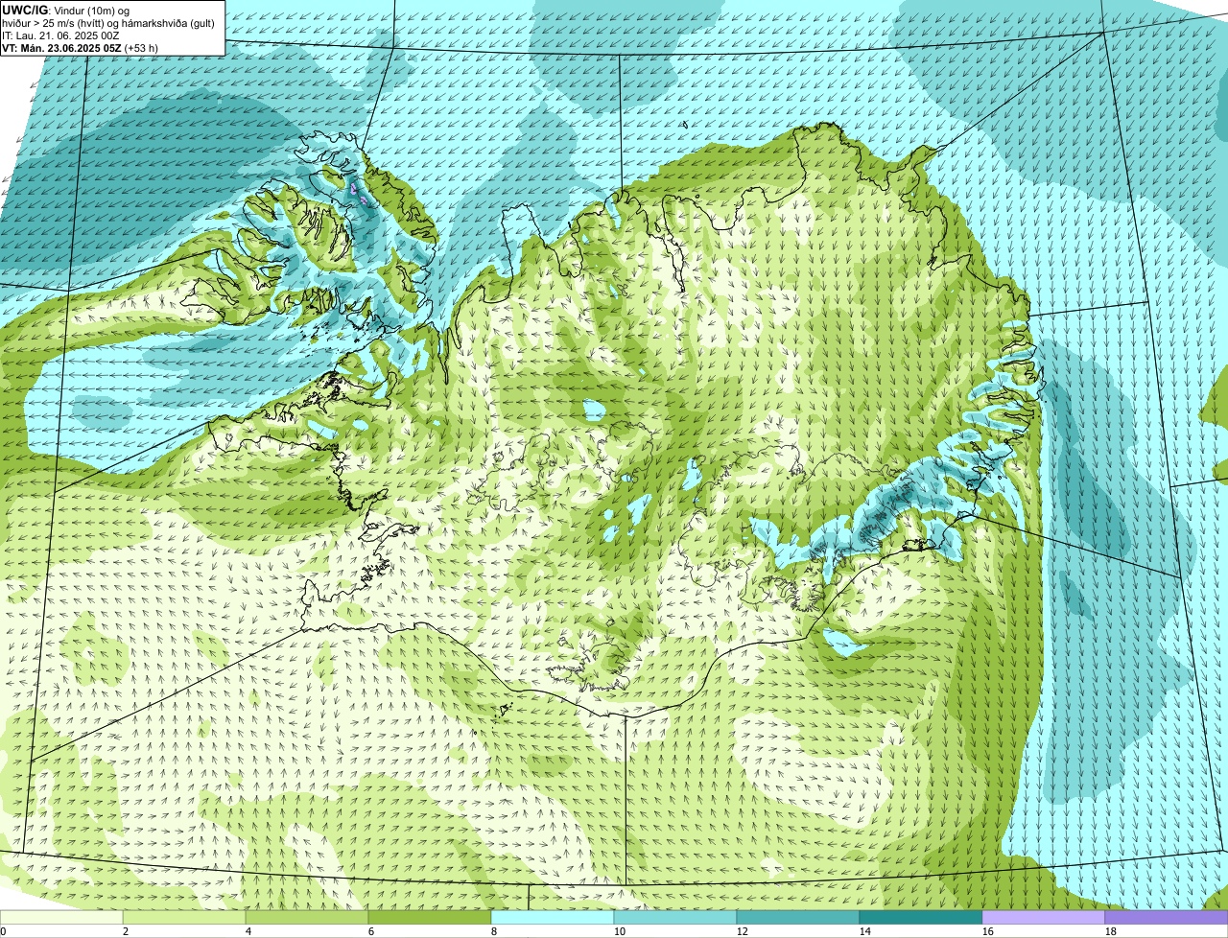Click the legend scale label "12"
Viewport: 1228px width, 938px height.
pyautogui.click(x=743, y=931)
